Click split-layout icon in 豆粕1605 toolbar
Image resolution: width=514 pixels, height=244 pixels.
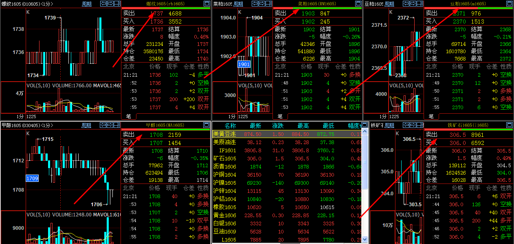(420, 4)
